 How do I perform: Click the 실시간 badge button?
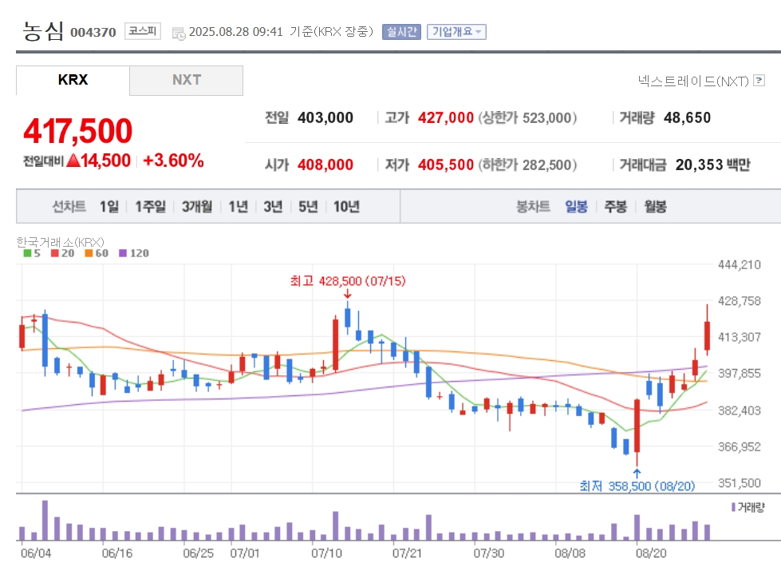pos(401,32)
